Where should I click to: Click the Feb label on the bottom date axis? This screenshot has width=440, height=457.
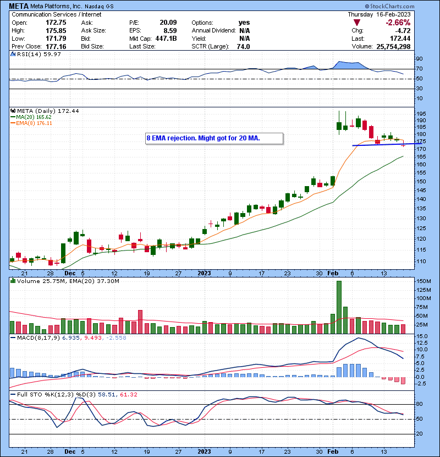tap(333, 451)
